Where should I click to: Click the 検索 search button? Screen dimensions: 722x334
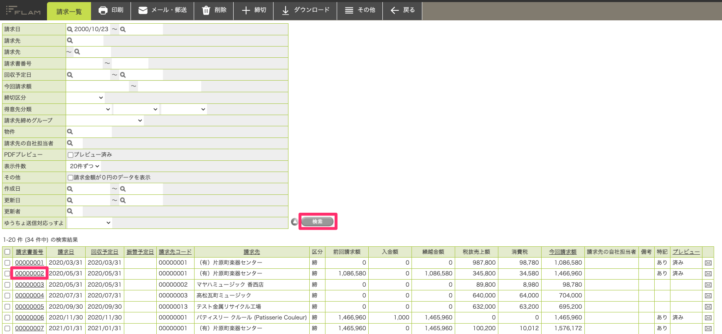pyautogui.click(x=318, y=221)
